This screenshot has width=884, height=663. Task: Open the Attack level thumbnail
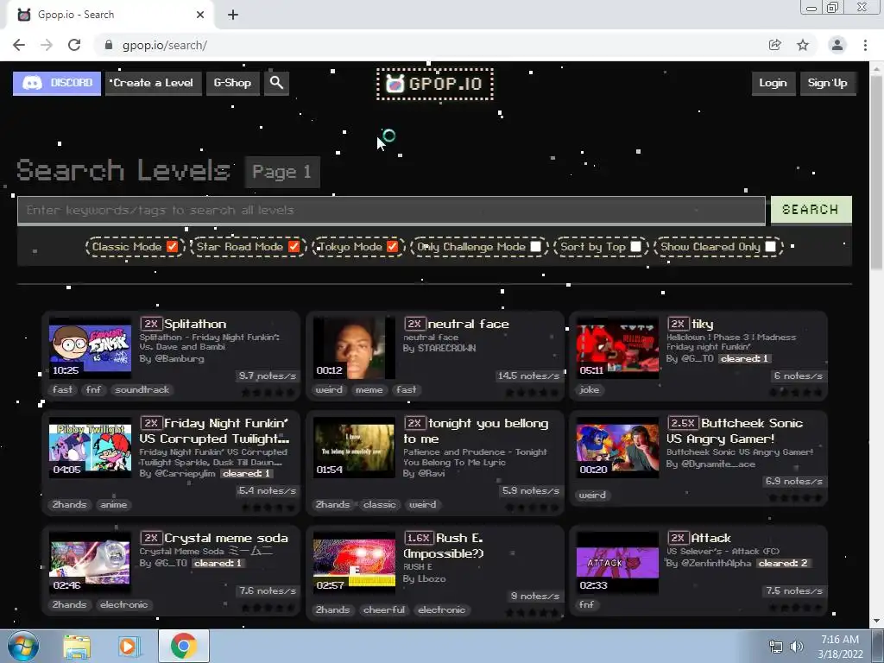[x=617, y=562]
